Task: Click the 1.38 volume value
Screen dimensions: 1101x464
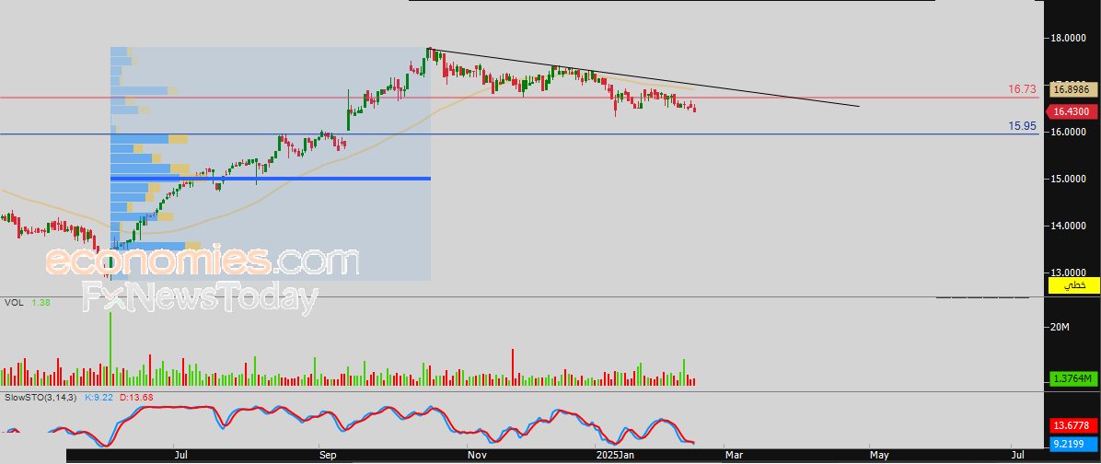Action: 40,303
